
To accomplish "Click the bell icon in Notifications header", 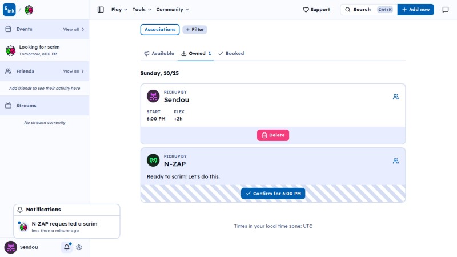I will coord(20,210).
